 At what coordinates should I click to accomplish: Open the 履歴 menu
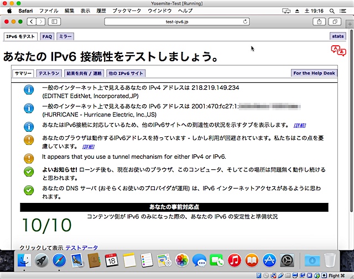tap(101, 11)
